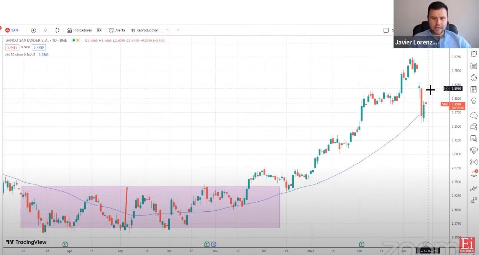
Task: Click the 3.0000 price scale label
Action: point(456,154)
